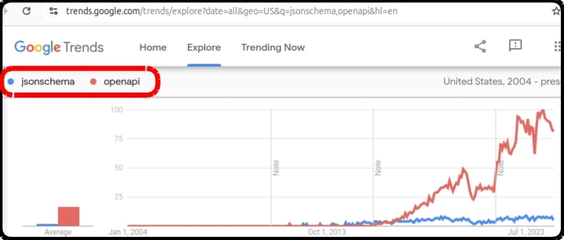Bookmark this page with the star icon
The height and width of the screenshot is (240, 564).
coord(556,11)
